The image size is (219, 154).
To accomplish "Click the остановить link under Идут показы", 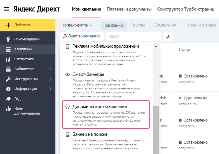I will pyautogui.click(x=188, y=104).
